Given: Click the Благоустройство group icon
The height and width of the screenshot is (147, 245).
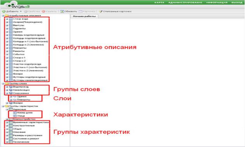Looking at the screenshot, I should 10,120.
